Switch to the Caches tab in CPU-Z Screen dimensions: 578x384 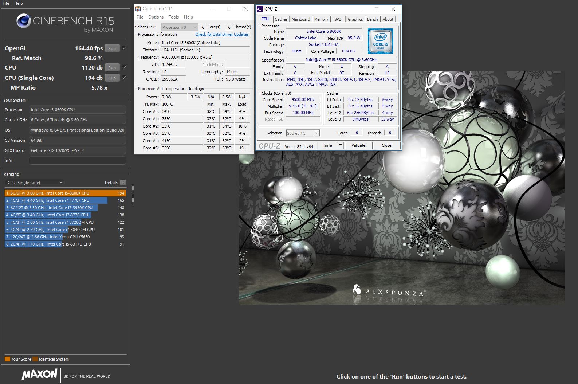point(281,19)
